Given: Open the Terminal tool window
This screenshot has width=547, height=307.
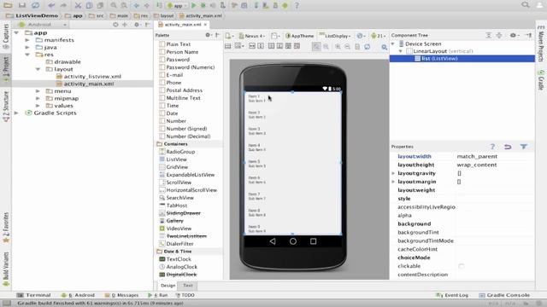Looking at the screenshot, I should point(34,295).
